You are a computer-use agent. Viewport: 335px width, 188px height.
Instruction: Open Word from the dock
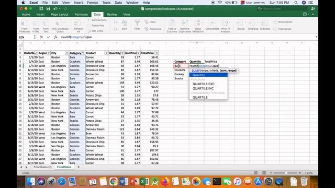coord(124,182)
